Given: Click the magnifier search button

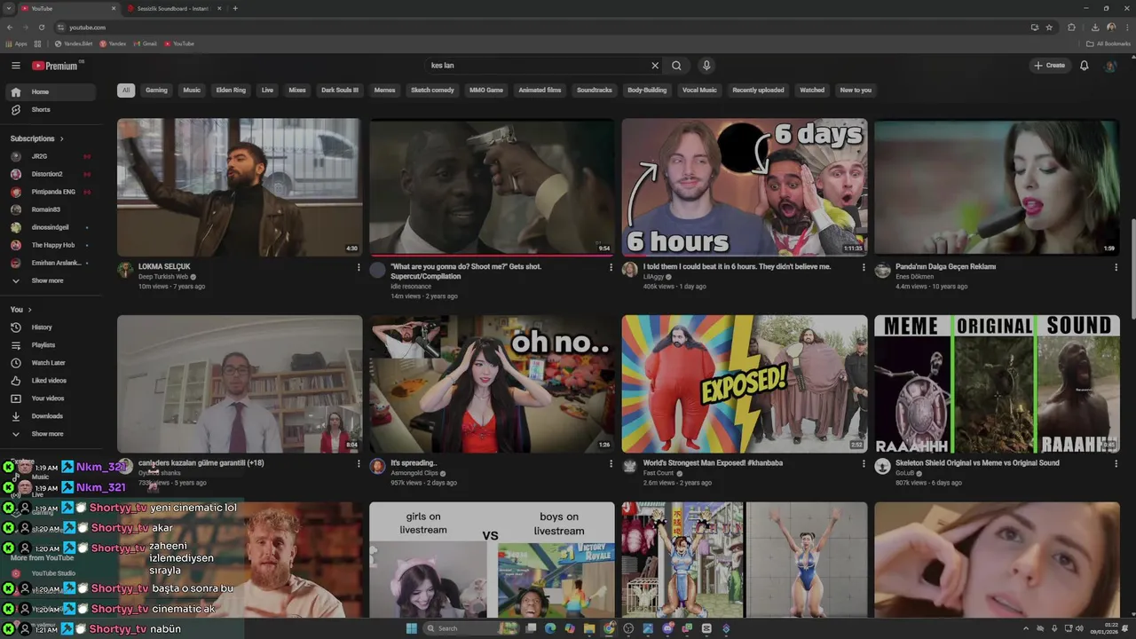Looking at the screenshot, I should pyautogui.click(x=676, y=66).
